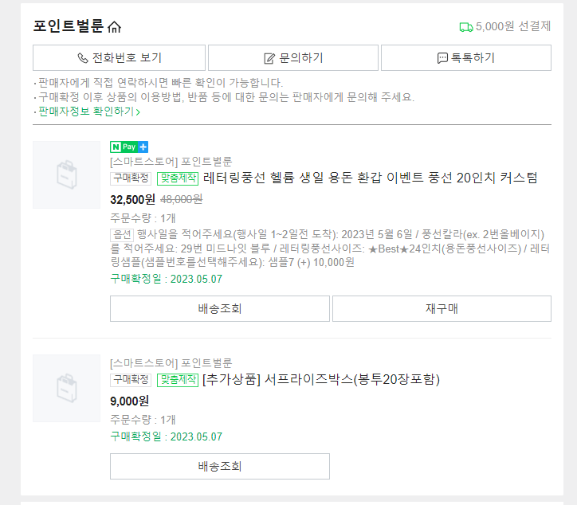Viewport: 577px width, 505px height.
Task: Click the 9,000원 price text
Action: click(130, 401)
